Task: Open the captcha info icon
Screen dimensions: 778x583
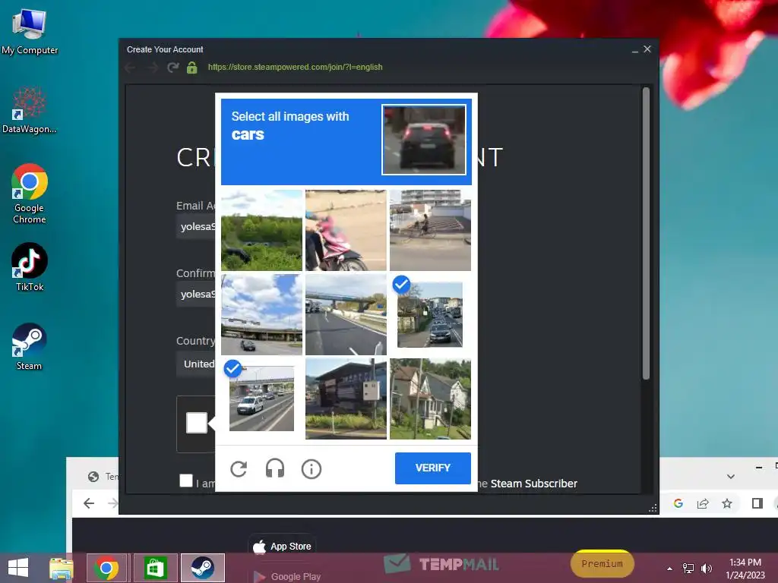Action: (x=311, y=468)
